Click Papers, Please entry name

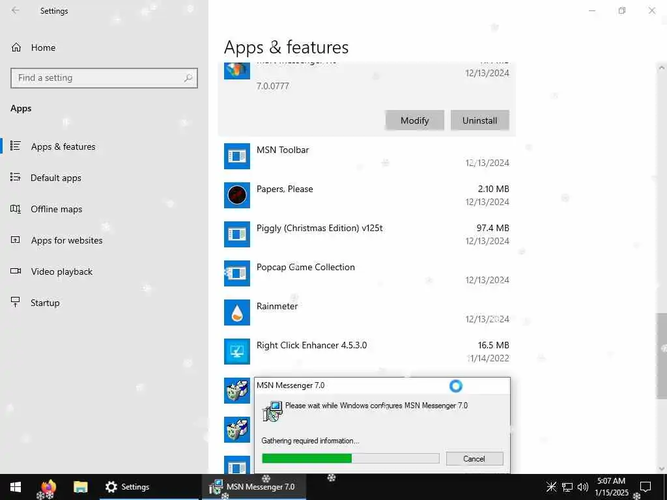tap(285, 189)
